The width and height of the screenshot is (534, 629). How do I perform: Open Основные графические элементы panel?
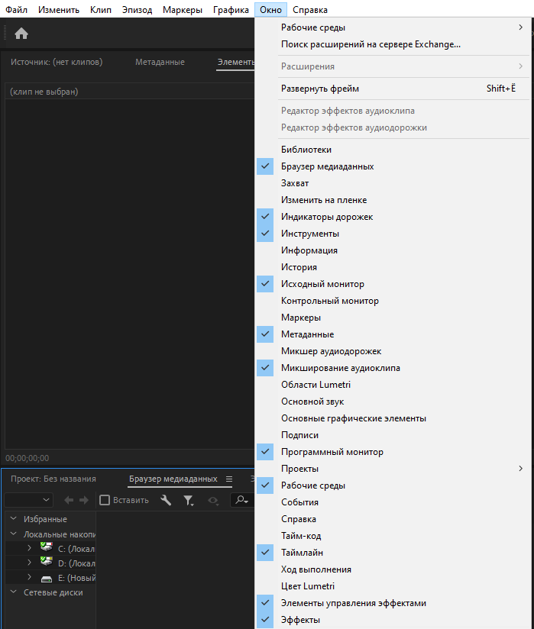[392, 418]
